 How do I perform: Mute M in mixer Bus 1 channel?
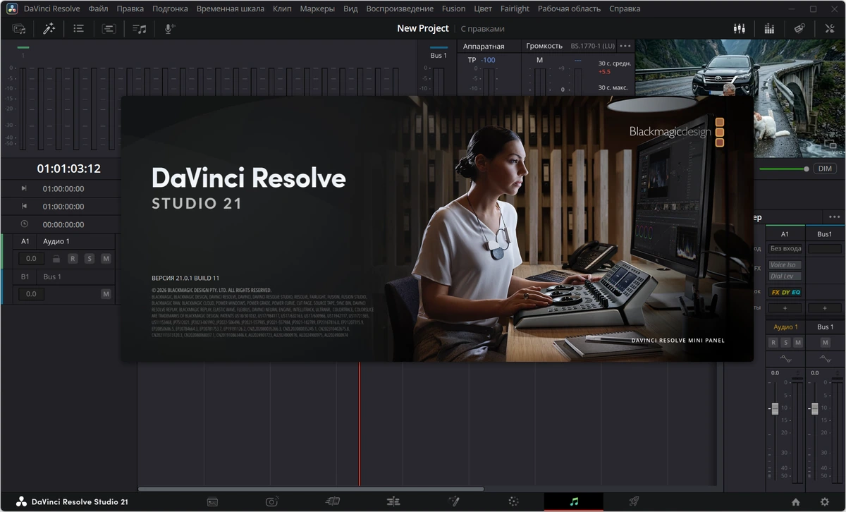point(825,342)
